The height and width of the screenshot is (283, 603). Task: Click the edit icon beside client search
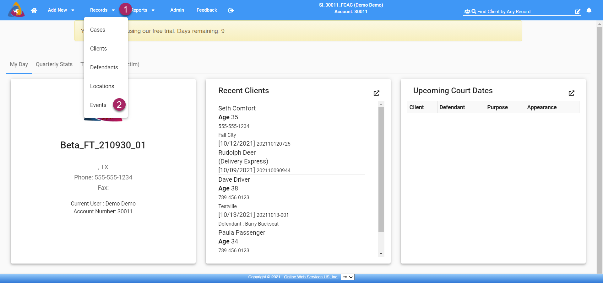(578, 12)
